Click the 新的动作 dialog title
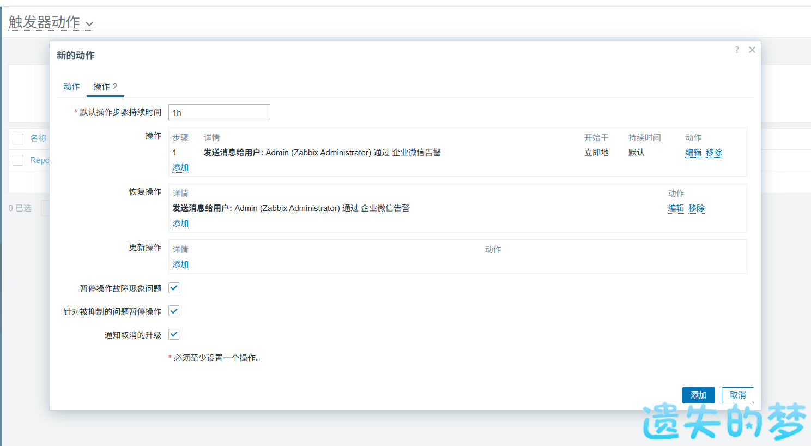This screenshot has width=811, height=446. click(x=76, y=56)
